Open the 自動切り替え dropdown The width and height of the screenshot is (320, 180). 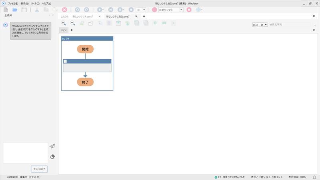coord(170,10)
